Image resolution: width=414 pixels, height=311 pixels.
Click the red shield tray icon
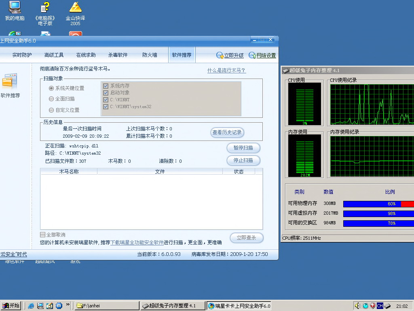[x=372, y=306]
